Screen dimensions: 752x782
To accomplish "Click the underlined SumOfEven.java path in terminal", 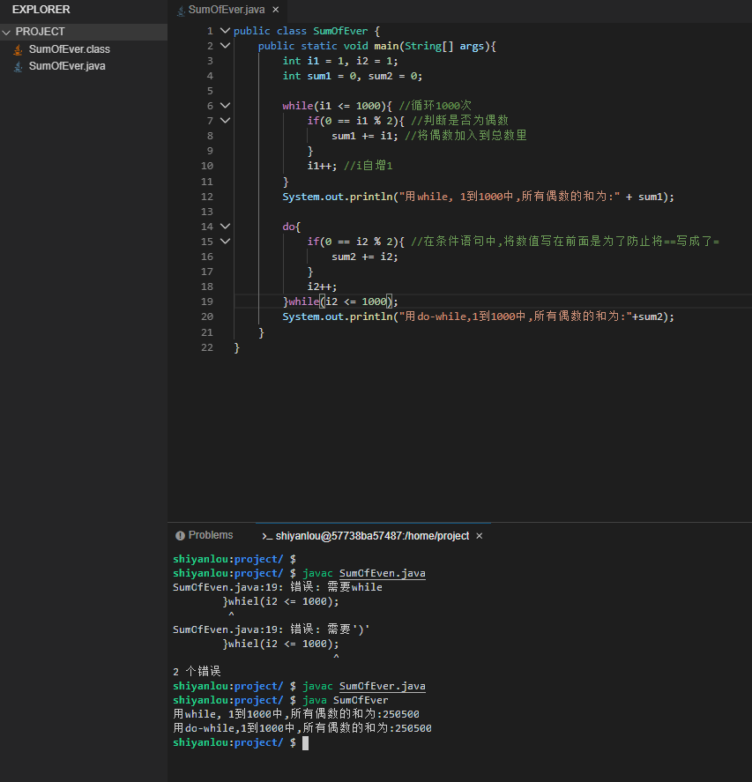I will 383,574.
